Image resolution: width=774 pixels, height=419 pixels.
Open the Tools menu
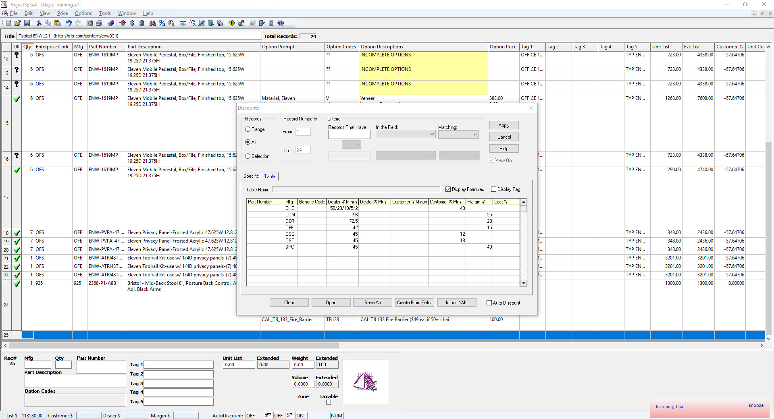[105, 13]
